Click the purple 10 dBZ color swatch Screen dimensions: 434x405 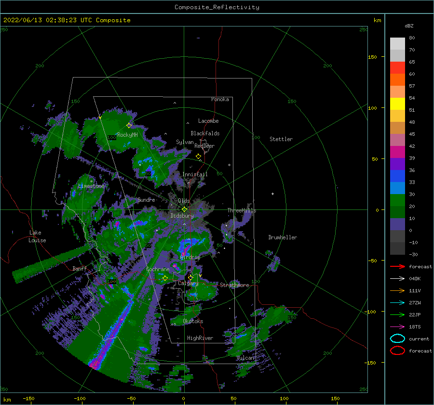(x=397, y=224)
